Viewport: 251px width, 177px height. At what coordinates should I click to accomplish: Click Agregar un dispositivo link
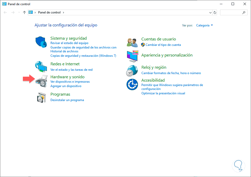(66, 86)
